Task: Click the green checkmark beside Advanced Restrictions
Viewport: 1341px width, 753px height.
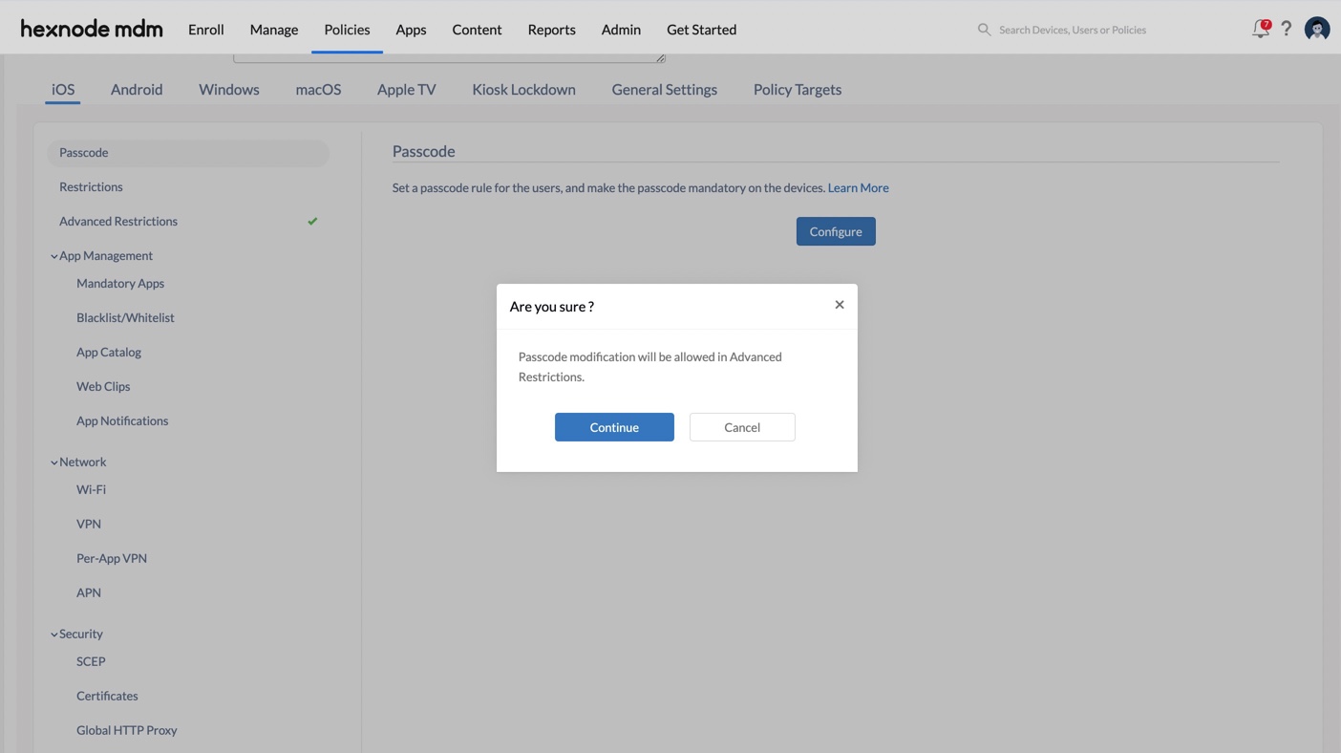Action: coord(312,221)
